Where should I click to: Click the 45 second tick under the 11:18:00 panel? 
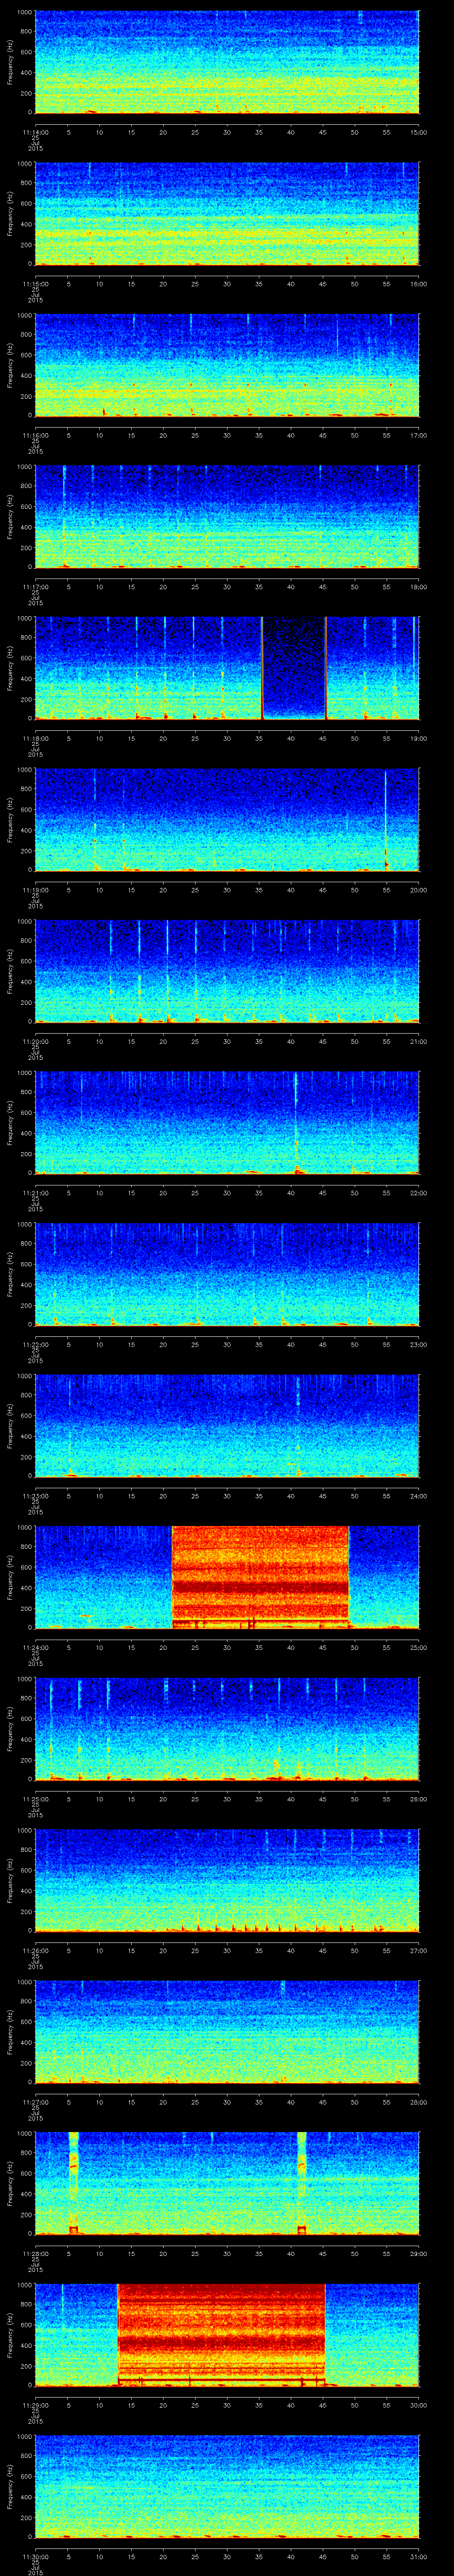(322, 738)
